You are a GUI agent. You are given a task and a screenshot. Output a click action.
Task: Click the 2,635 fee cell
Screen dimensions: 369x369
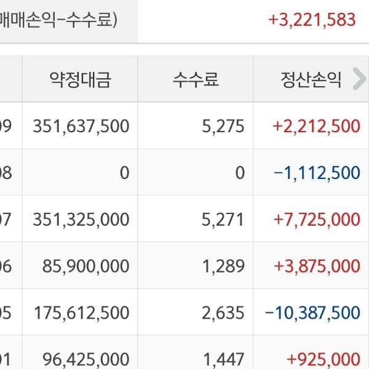[x=223, y=312]
